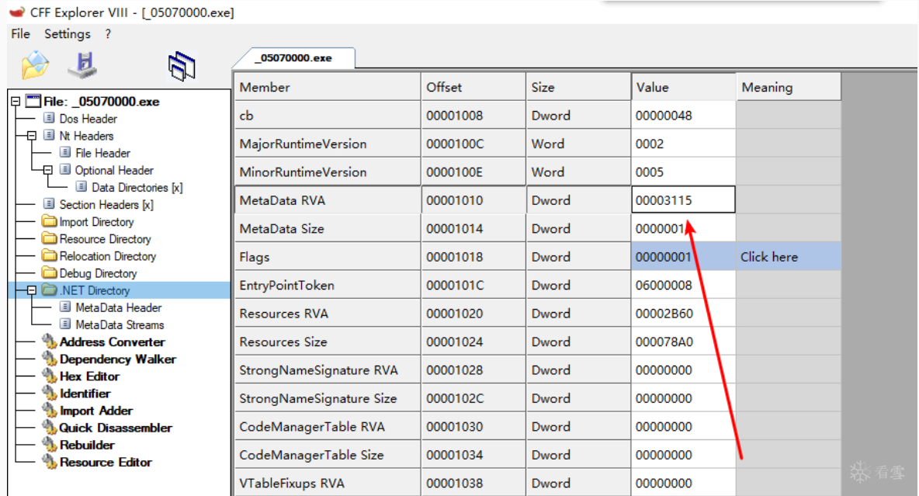Click the Data Directories node icon
This screenshot has height=496, width=919.
pos(81,187)
